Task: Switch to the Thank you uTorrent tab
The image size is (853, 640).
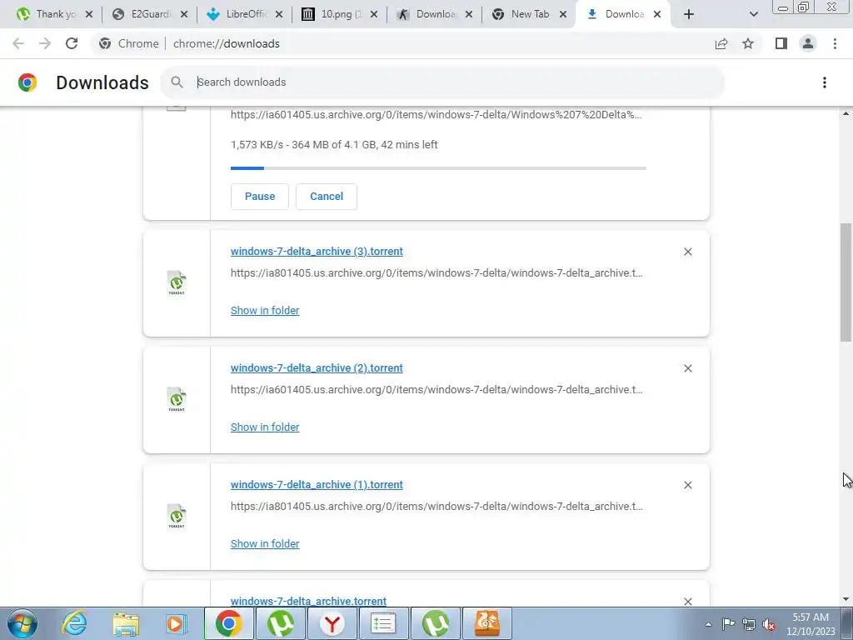Action: [x=47, y=14]
